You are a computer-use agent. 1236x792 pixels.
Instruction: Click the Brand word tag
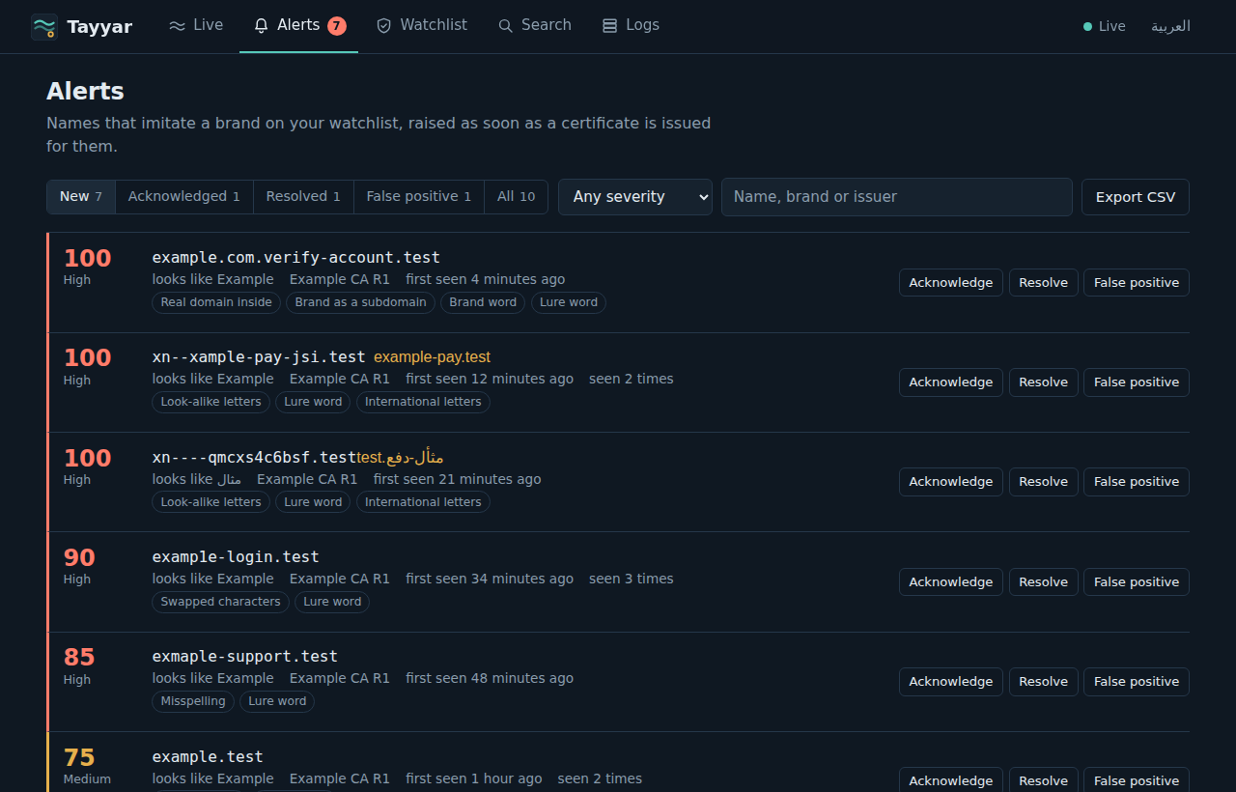tap(483, 302)
